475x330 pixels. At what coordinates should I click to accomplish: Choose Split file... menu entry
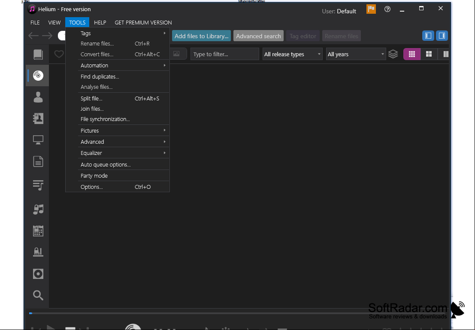tap(118, 98)
